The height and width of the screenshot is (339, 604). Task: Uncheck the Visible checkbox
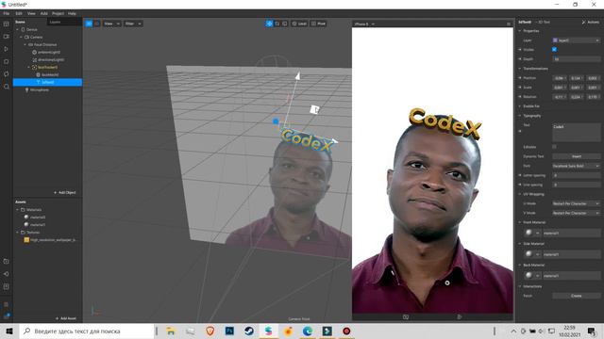click(554, 50)
